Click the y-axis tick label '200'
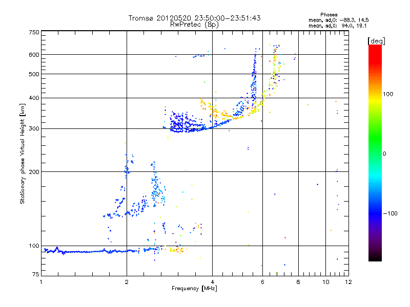The width and height of the screenshot is (410, 307). point(34,172)
